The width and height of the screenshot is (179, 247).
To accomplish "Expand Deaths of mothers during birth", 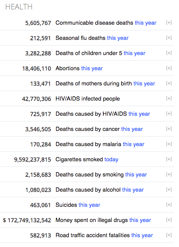I will point(169,83).
